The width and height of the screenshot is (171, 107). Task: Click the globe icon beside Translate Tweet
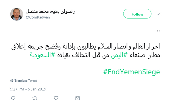(x=12, y=81)
